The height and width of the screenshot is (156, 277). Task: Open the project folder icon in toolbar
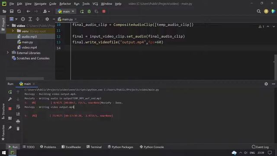click(4, 12)
